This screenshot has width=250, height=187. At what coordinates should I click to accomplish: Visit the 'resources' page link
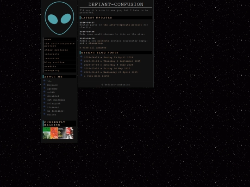(x=59, y=58)
